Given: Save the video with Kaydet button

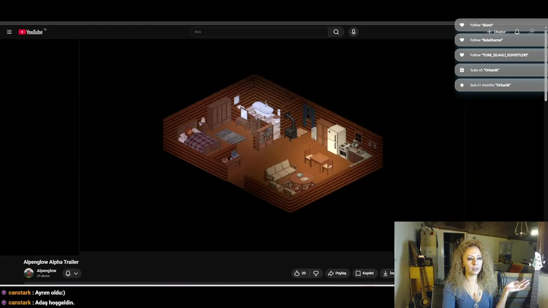Looking at the screenshot, I should [365, 273].
